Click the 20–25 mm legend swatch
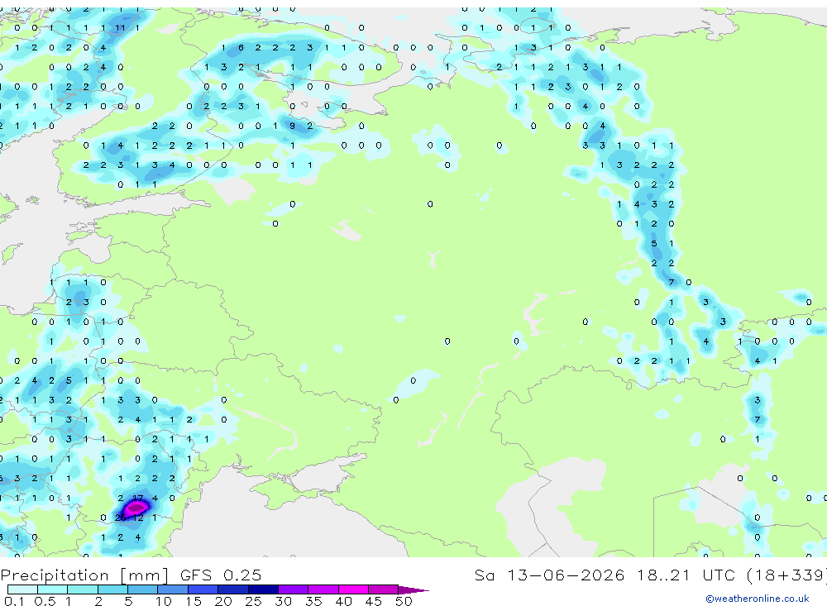Image resolution: width=827 pixels, height=606 pixels. [232, 589]
